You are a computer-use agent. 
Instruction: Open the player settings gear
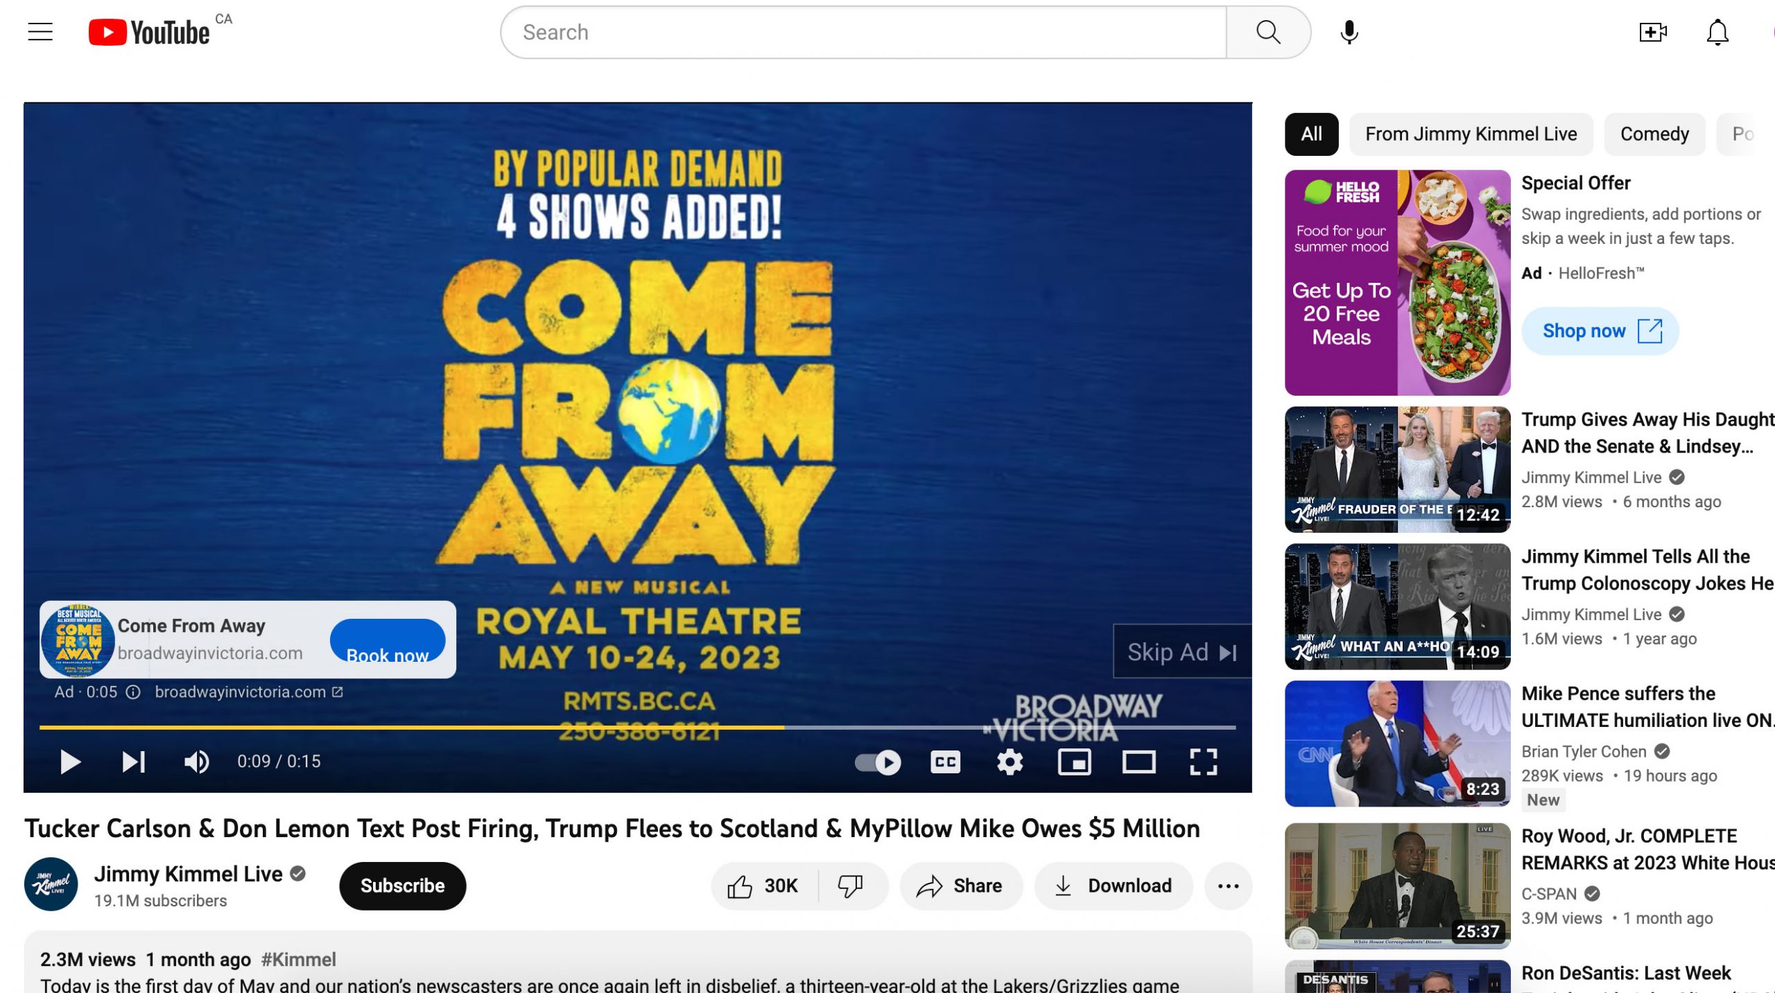click(x=1010, y=762)
